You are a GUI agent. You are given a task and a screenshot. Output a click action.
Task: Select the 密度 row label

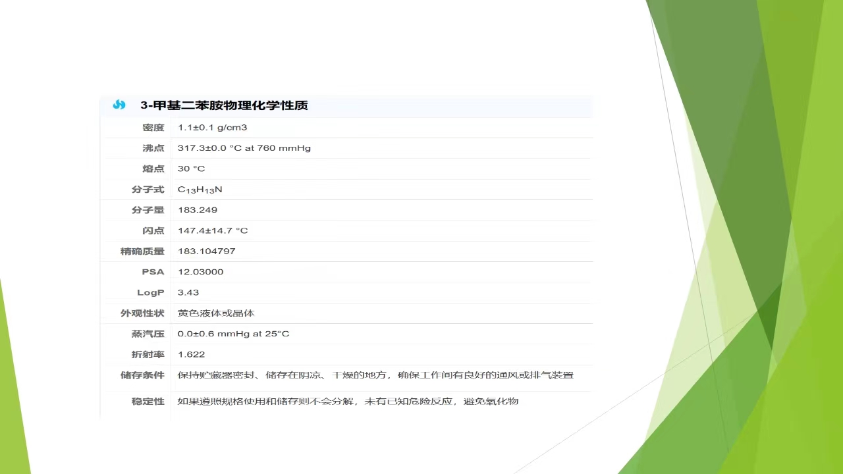pyautogui.click(x=153, y=128)
